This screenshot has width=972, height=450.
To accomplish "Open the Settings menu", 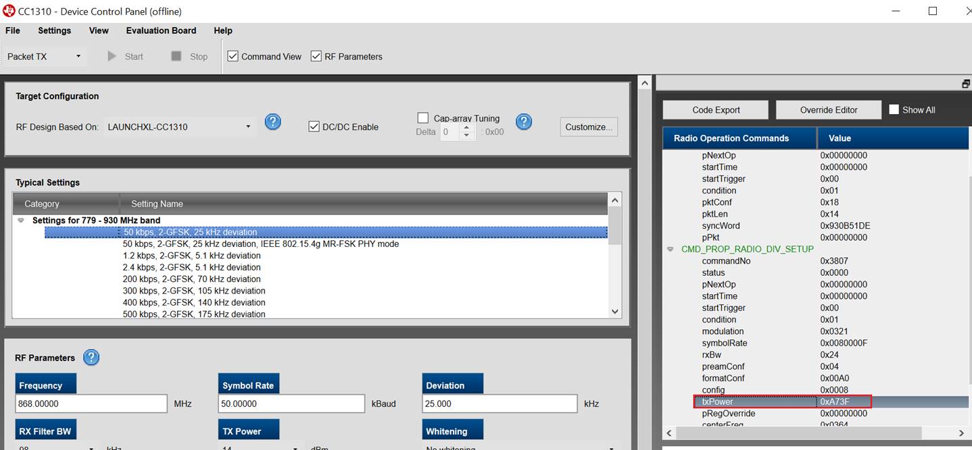I will [x=54, y=30].
